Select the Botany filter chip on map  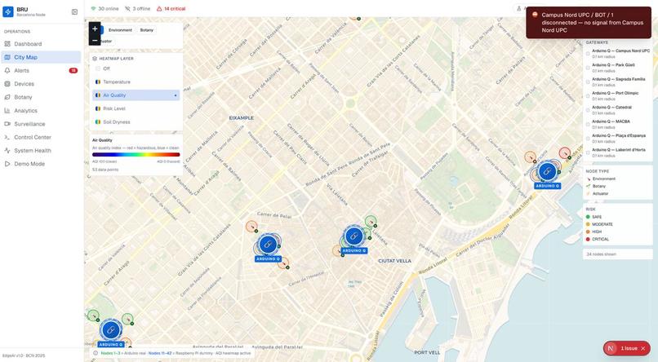[146, 30]
